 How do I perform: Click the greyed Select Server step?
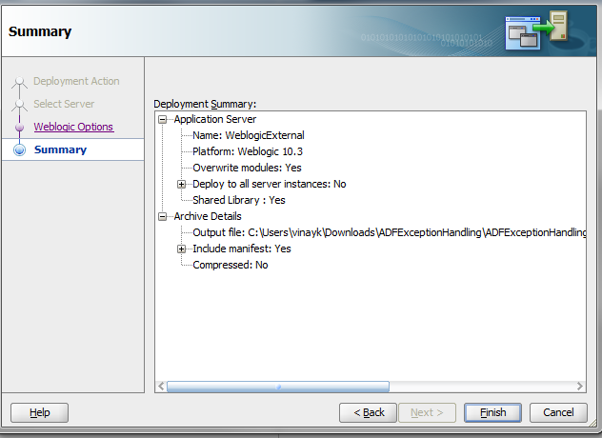pyautogui.click(x=64, y=104)
